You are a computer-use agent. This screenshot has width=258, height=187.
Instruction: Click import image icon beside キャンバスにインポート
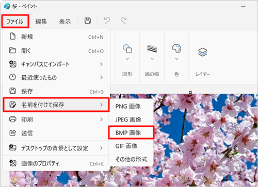12,64
